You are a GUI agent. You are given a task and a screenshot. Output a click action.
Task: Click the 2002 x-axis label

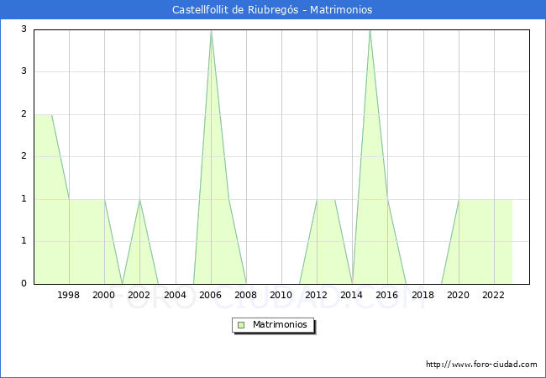(x=139, y=295)
